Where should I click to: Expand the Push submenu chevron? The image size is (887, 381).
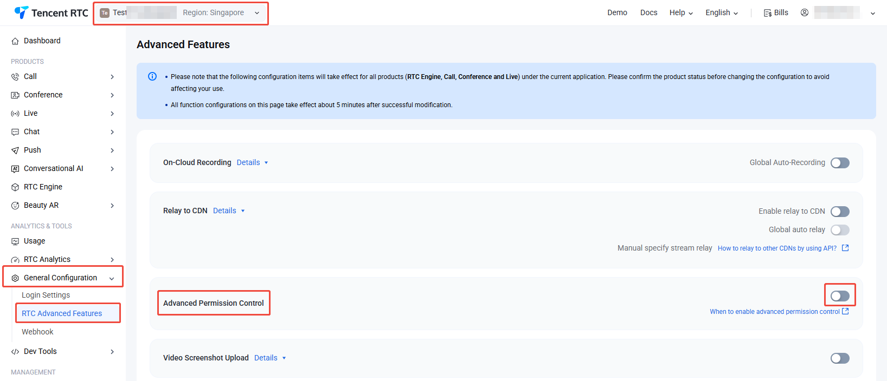112,150
